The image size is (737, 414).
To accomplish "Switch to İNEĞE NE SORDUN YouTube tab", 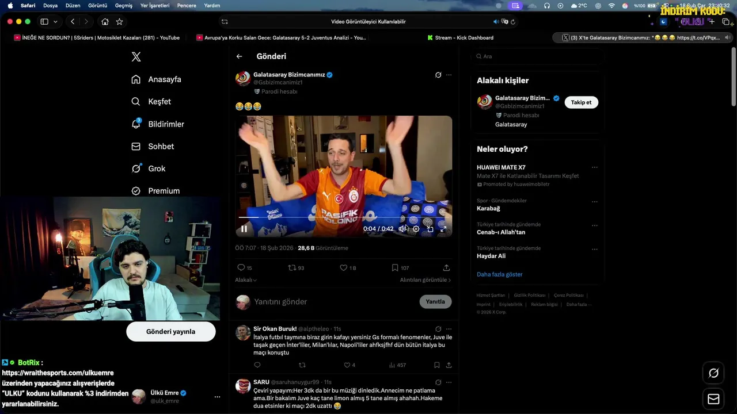I will pos(97,38).
